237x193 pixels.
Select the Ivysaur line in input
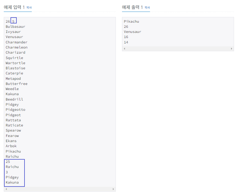tap(13, 32)
